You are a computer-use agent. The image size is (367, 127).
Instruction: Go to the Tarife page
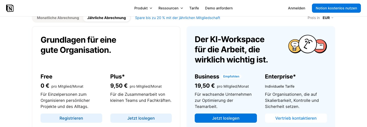point(194,8)
